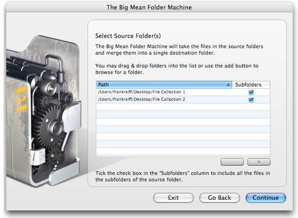The image size is (298, 218).
Task: Click The Big Mean Folder Machine title bar
Action: click(x=149, y=7)
